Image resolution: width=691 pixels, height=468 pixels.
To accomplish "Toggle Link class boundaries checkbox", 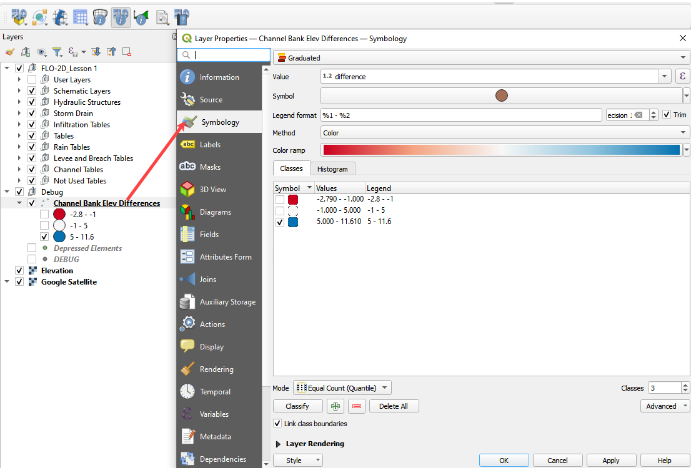I will pyautogui.click(x=278, y=424).
